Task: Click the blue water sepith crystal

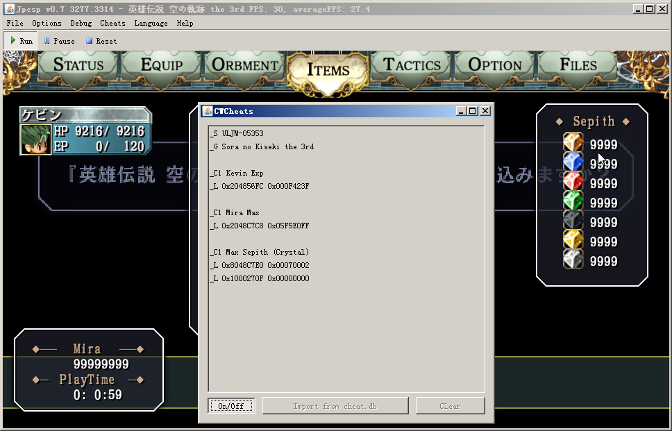Action: 573,162
